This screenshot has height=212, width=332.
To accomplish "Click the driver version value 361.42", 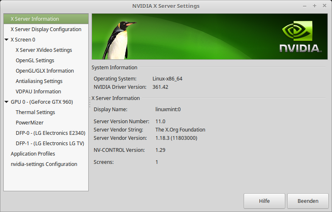I will (x=160, y=87).
